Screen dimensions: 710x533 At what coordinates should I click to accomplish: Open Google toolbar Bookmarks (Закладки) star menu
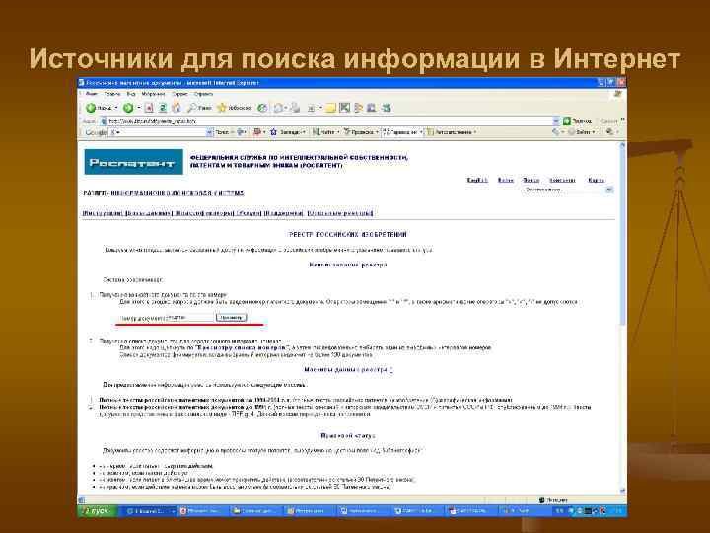tap(288, 132)
